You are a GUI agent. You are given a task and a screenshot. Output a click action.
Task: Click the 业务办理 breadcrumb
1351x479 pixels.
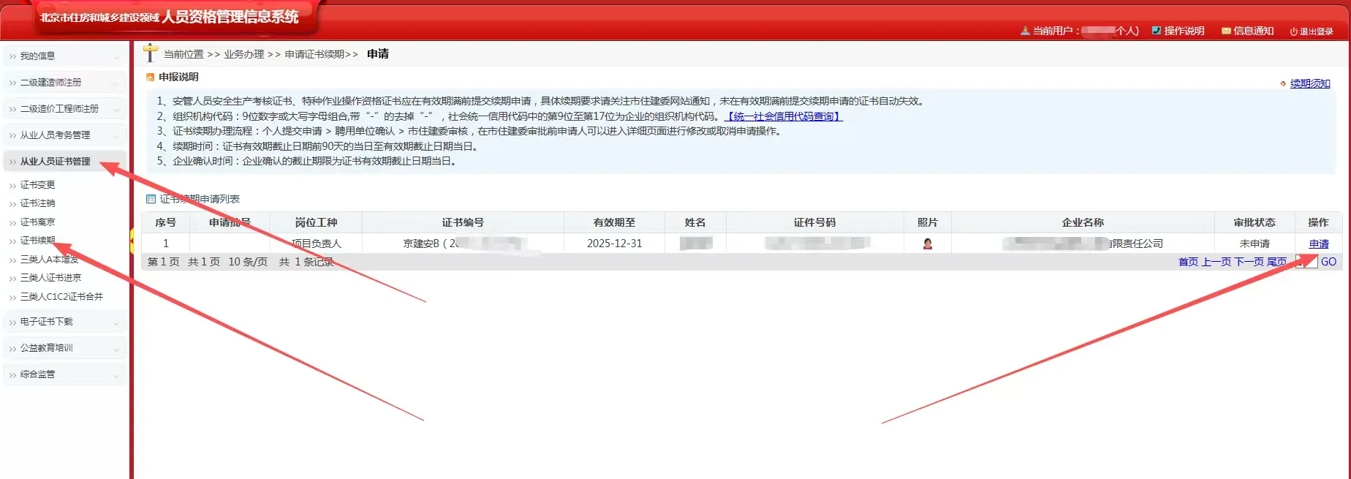(244, 54)
